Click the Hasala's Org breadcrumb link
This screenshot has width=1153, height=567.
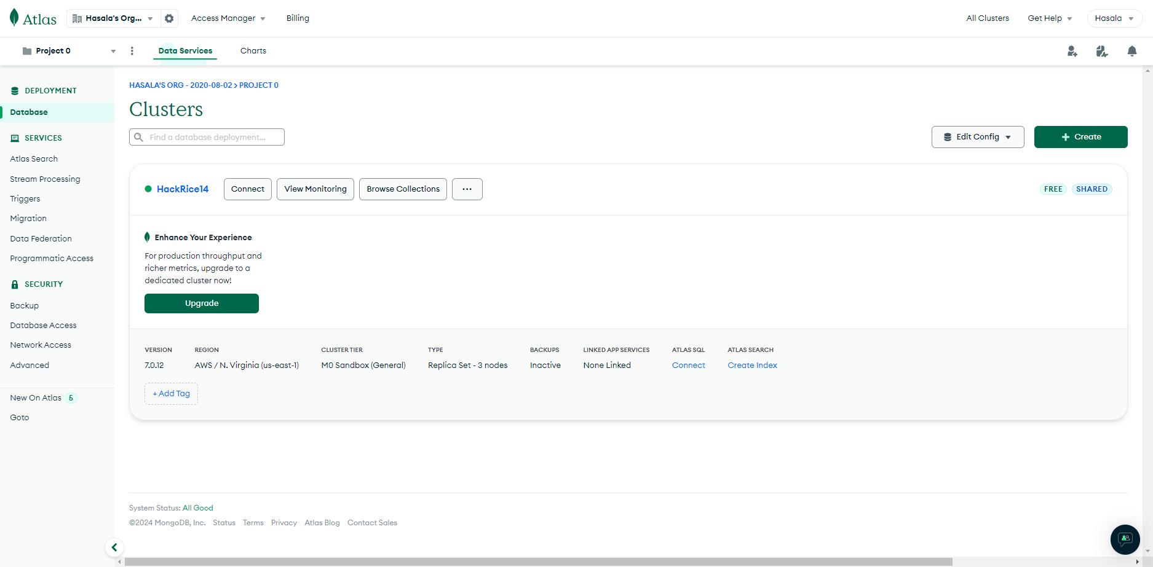[181, 85]
